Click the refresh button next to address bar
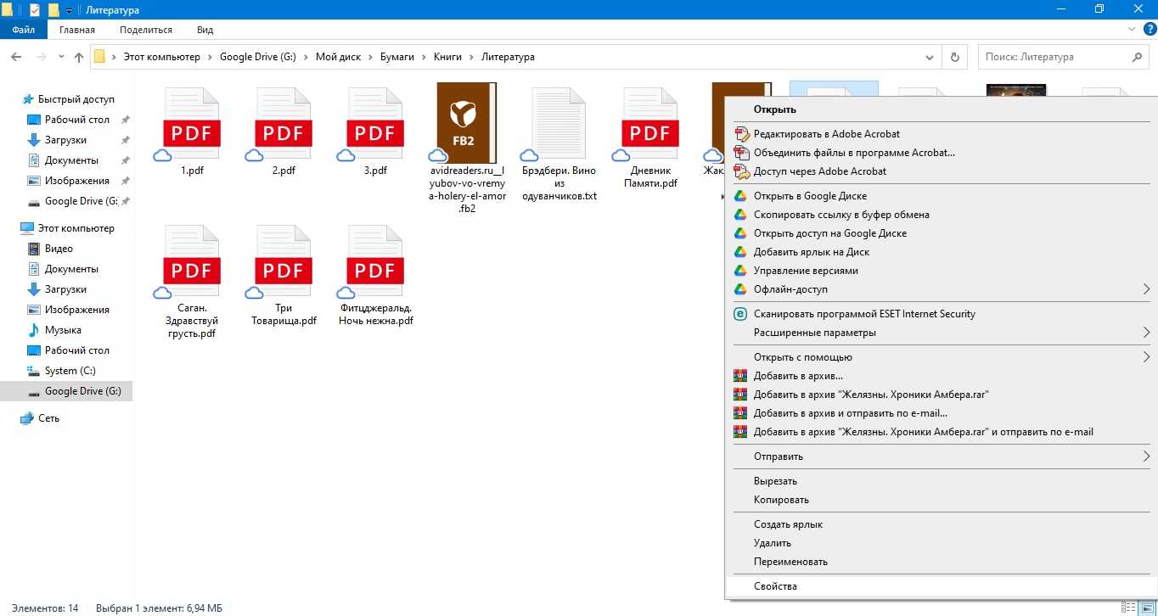The width and height of the screenshot is (1158, 616). coord(955,57)
